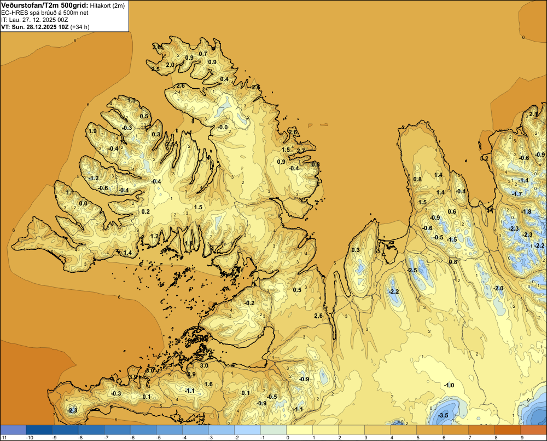Click the 2.7 temperature value on the map
Screen dimensions: 547x441
click(301, 151)
